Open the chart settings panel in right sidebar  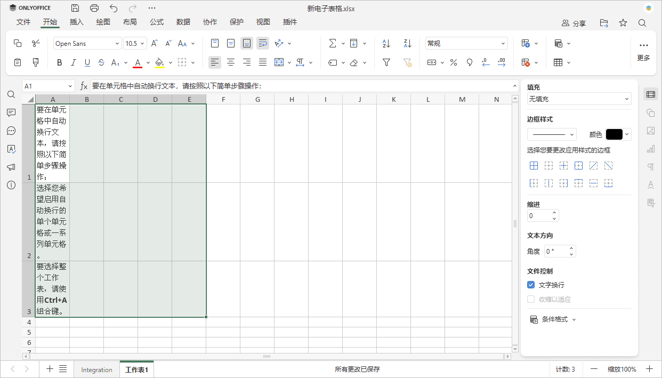650,149
